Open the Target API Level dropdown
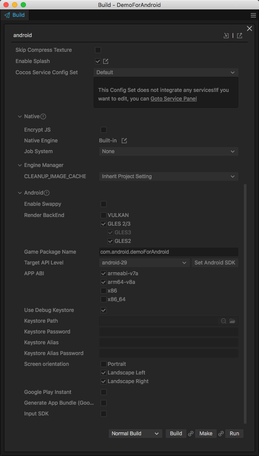Image resolution: width=259 pixels, height=456 pixels. coord(144,263)
